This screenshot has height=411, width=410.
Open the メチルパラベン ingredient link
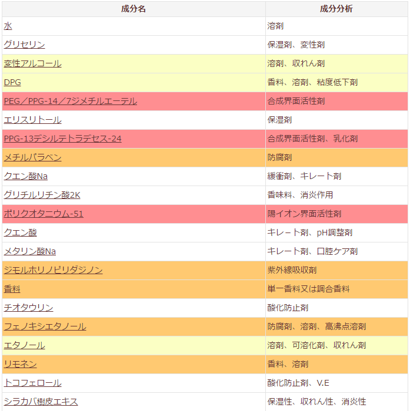pos(32,157)
